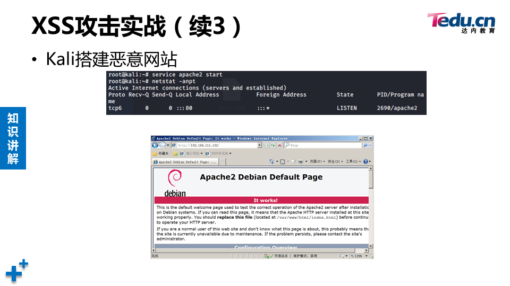This screenshot has height=286, width=510.
Task: Open the recent pages dropdown beside Forward
Action: 168,145
